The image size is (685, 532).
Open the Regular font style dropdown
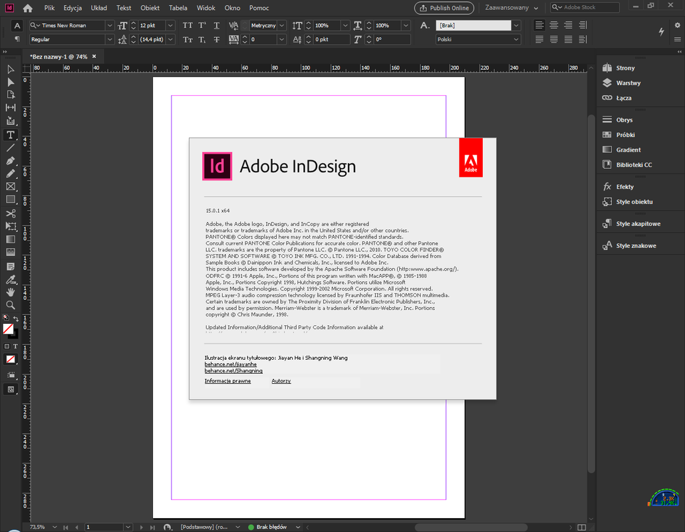click(x=109, y=39)
